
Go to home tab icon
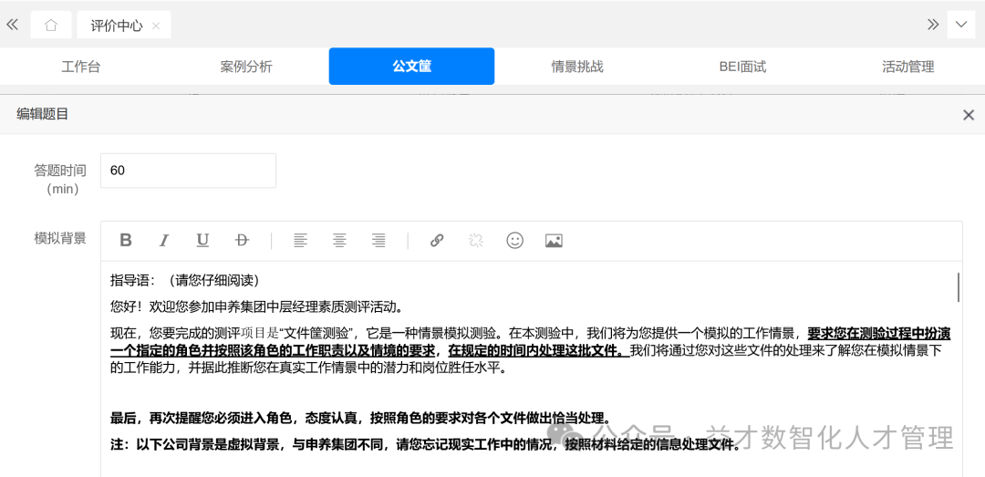coord(51,26)
